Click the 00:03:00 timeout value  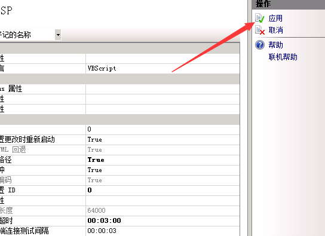[105, 220]
